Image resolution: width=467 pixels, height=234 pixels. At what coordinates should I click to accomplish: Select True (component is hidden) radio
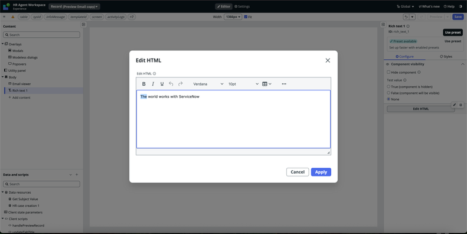(388, 87)
